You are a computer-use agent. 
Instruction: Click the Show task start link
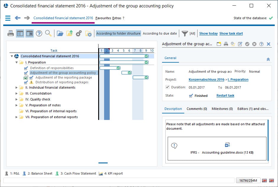[231, 33]
